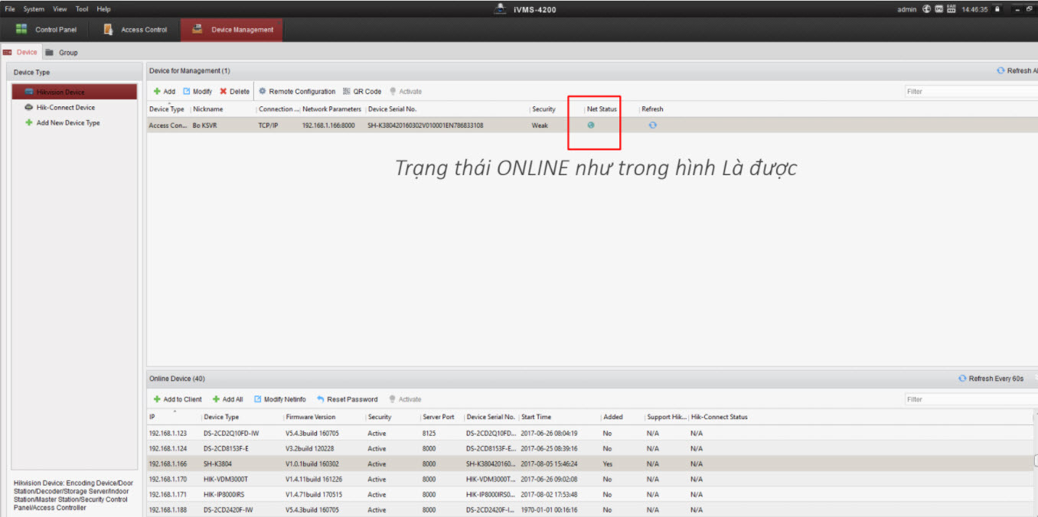The image size is (1038, 517).
Task: Click Add New Device Type
Action: click(x=67, y=123)
